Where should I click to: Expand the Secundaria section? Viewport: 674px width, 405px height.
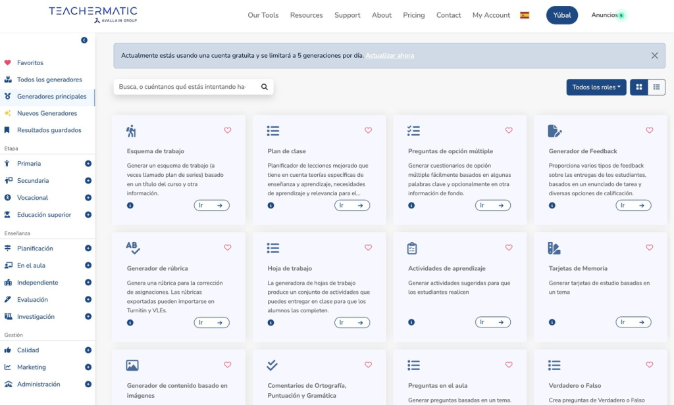(x=88, y=181)
